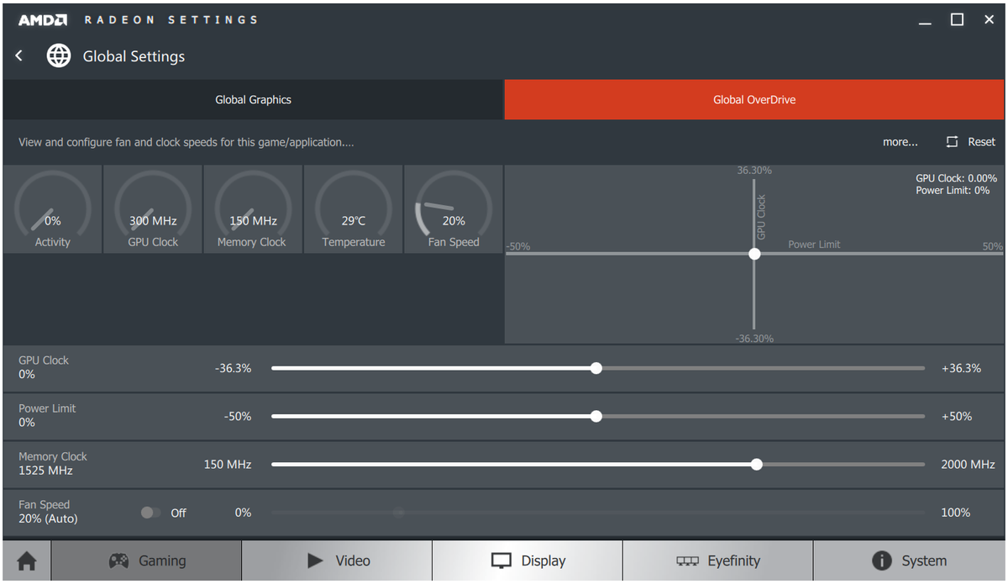This screenshot has height=584, width=1008.
Task: Click the back arrow near Global Settings
Action: click(18, 55)
